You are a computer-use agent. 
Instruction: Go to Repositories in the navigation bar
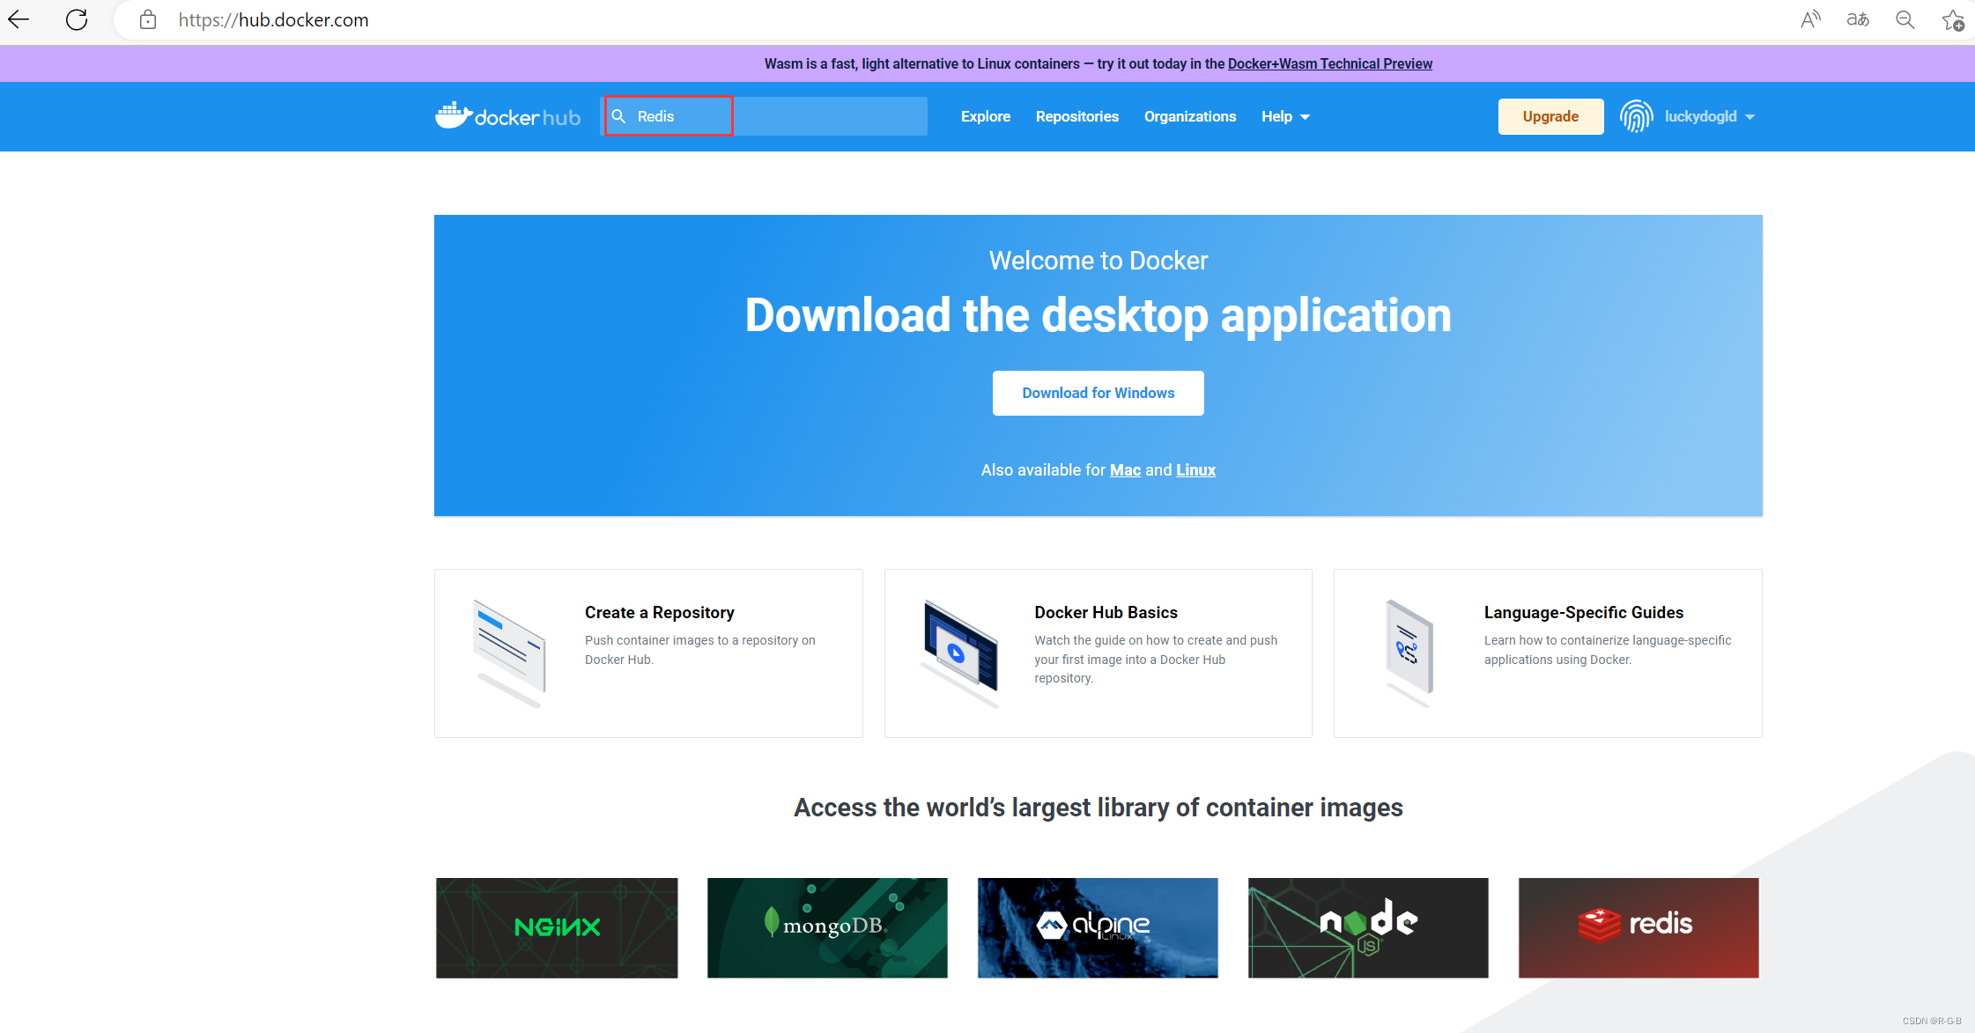point(1077,116)
